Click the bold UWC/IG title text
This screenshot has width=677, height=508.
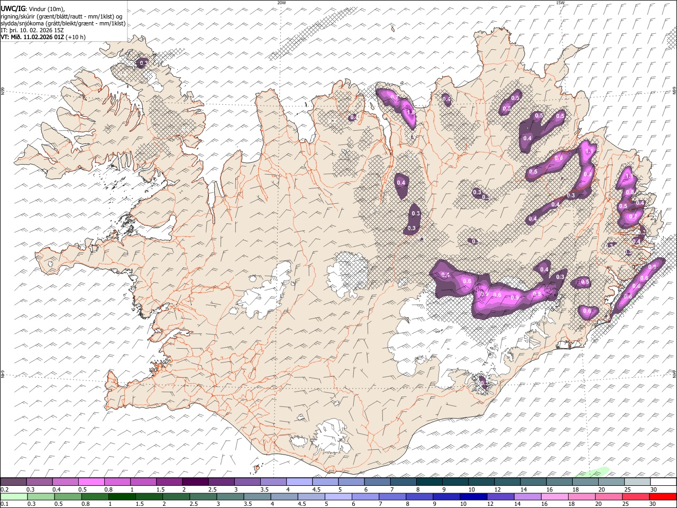click(x=13, y=9)
